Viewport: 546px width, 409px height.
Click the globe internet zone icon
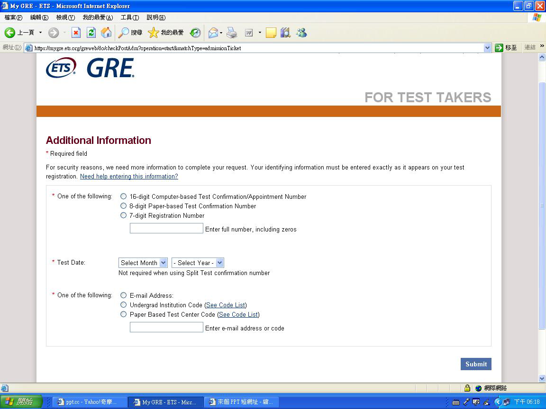coord(478,388)
